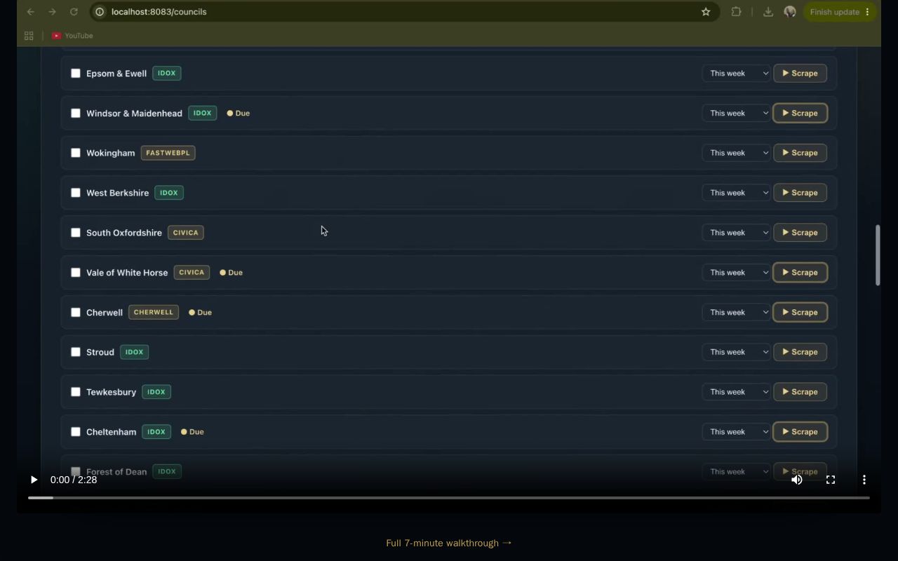Open the Finish update browser menu

pos(839,12)
